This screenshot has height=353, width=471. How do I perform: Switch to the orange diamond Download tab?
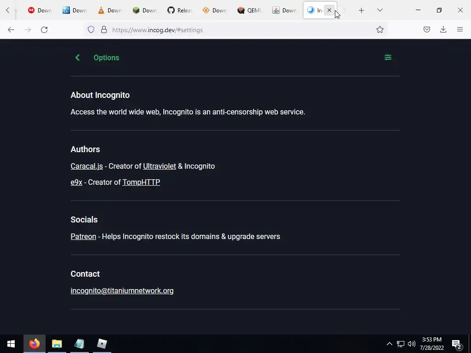[x=214, y=10]
